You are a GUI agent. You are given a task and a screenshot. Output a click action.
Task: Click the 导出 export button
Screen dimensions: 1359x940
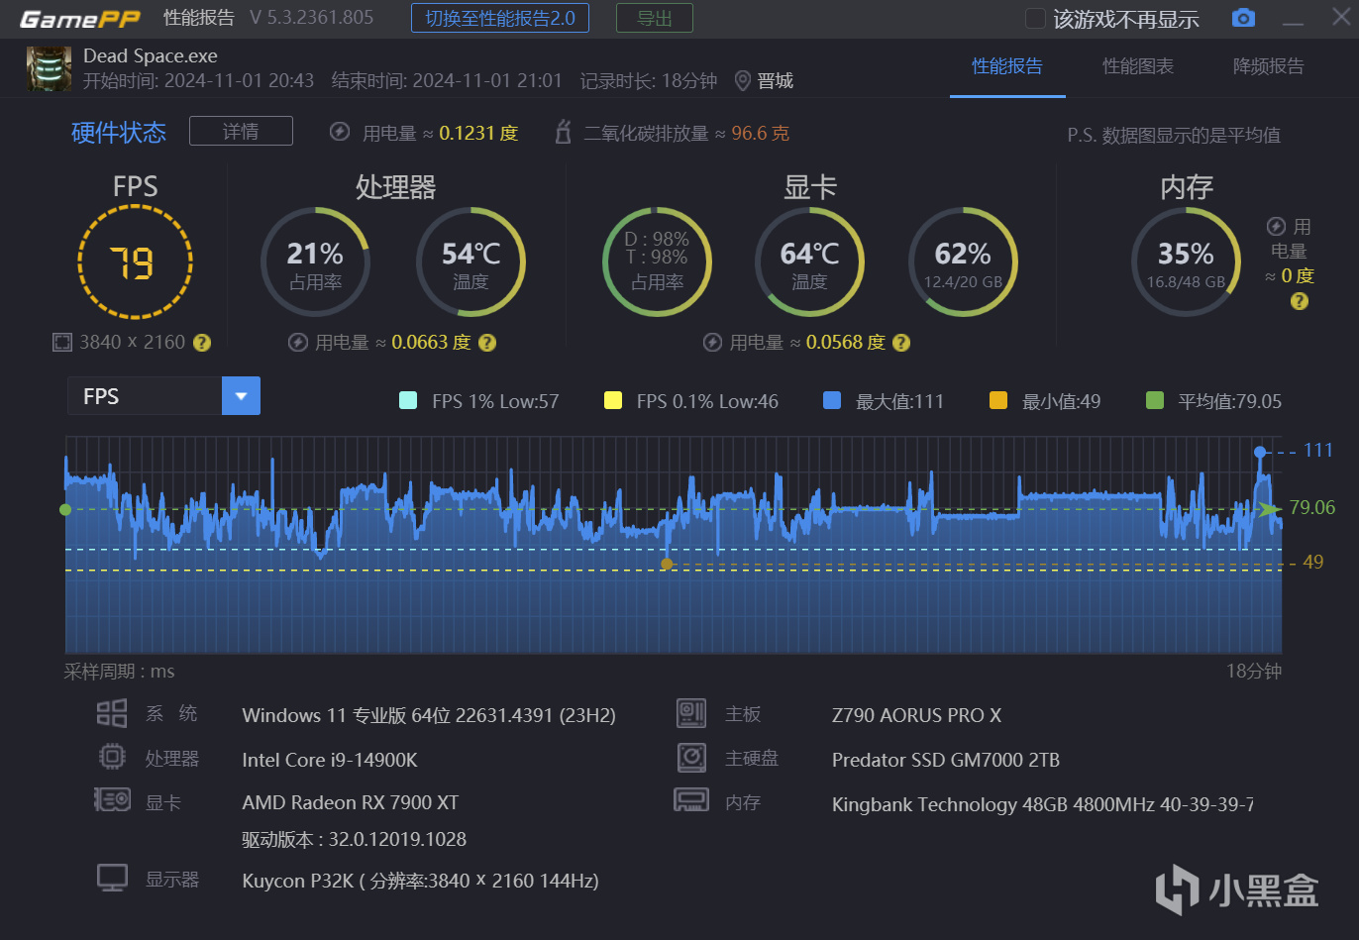tap(655, 18)
